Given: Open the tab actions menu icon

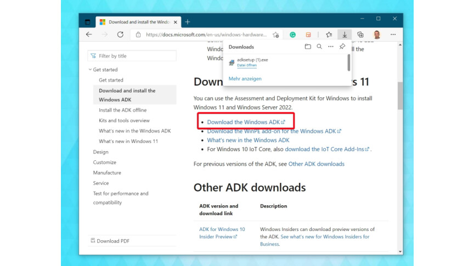Looking at the screenshot, I should tap(88, 22).
